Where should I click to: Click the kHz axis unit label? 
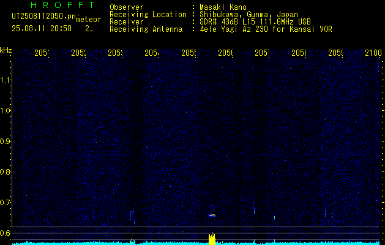(x=6, y=50)
